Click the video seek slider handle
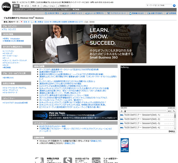 pyautogui.click(x=125, y=111)
